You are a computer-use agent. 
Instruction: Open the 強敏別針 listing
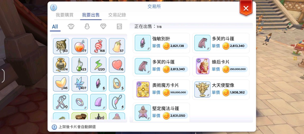click(161, 43)
